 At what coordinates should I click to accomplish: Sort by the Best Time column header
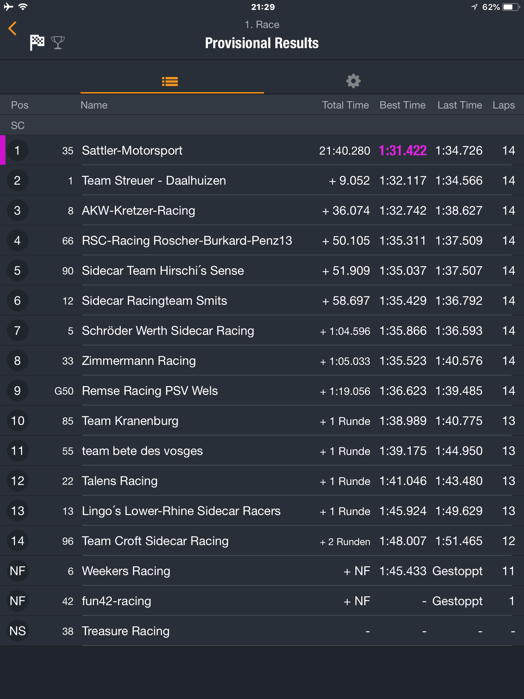[x=403, y=105]
